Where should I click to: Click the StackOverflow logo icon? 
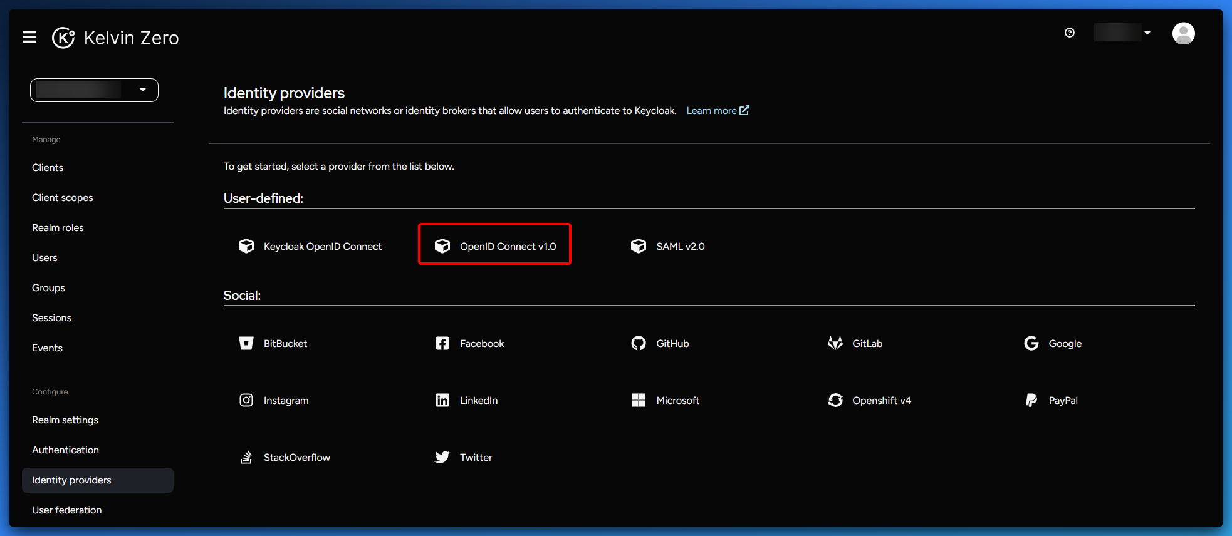tap(246, 457)
